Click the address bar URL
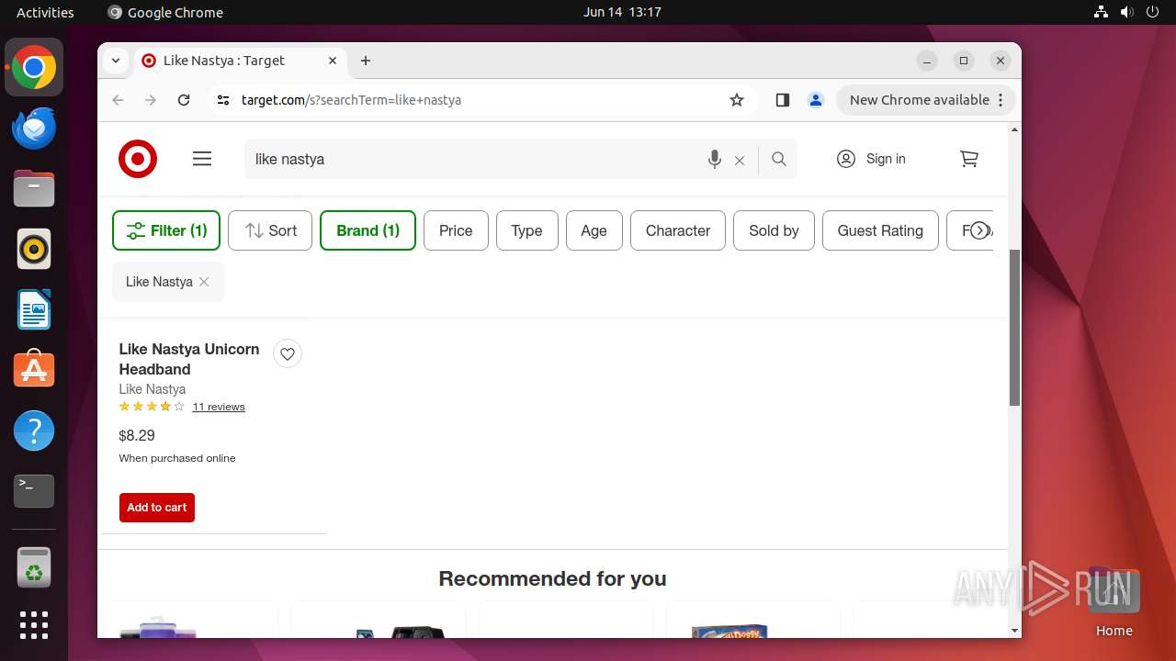1176x661 pixels. coord(351,100)
